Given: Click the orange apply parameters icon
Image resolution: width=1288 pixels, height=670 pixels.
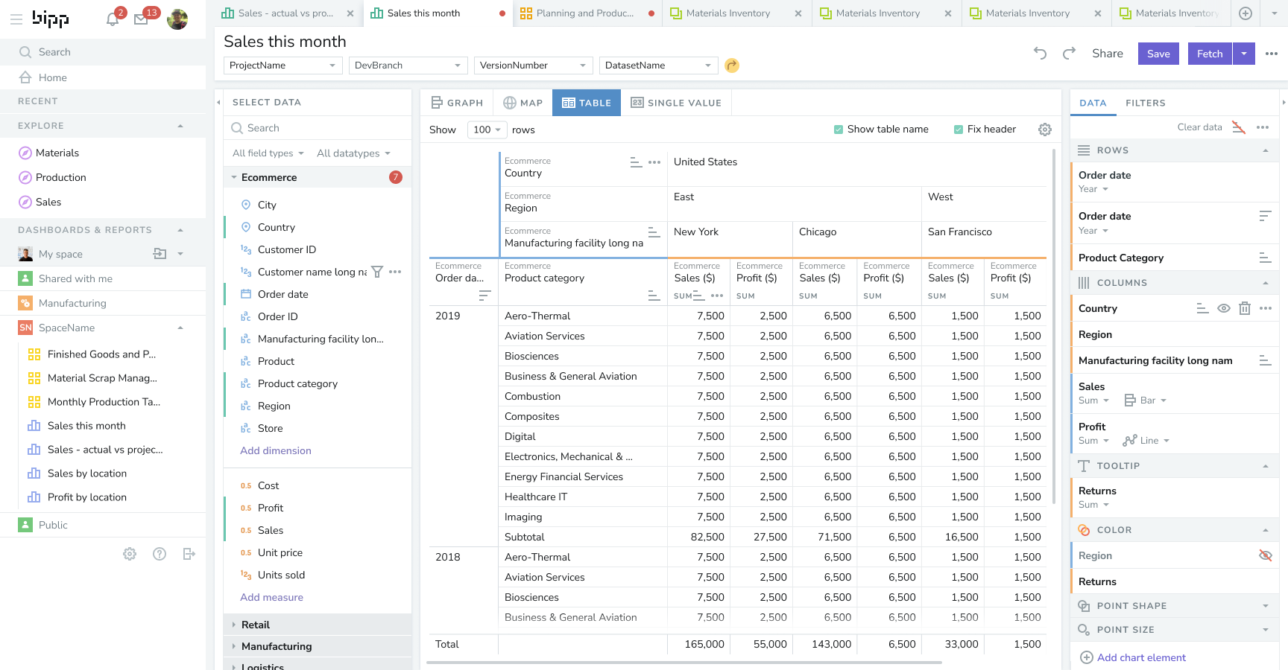Looking at the screenshot, I should [x=732, y=66].
